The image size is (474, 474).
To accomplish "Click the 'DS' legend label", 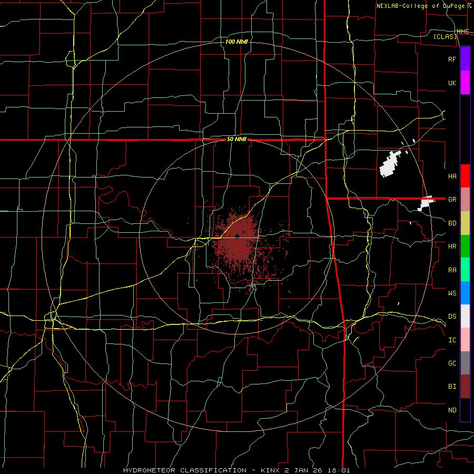I will point(452,317).
